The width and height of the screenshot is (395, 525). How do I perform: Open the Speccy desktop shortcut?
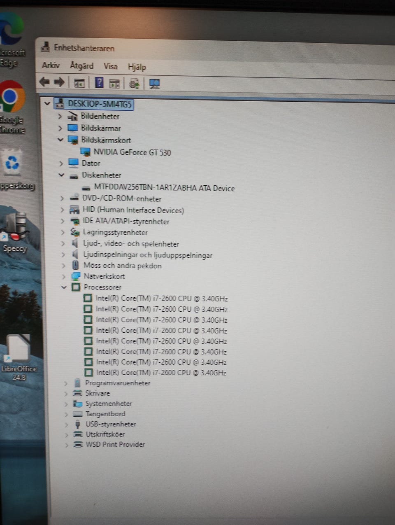[15, 231]
